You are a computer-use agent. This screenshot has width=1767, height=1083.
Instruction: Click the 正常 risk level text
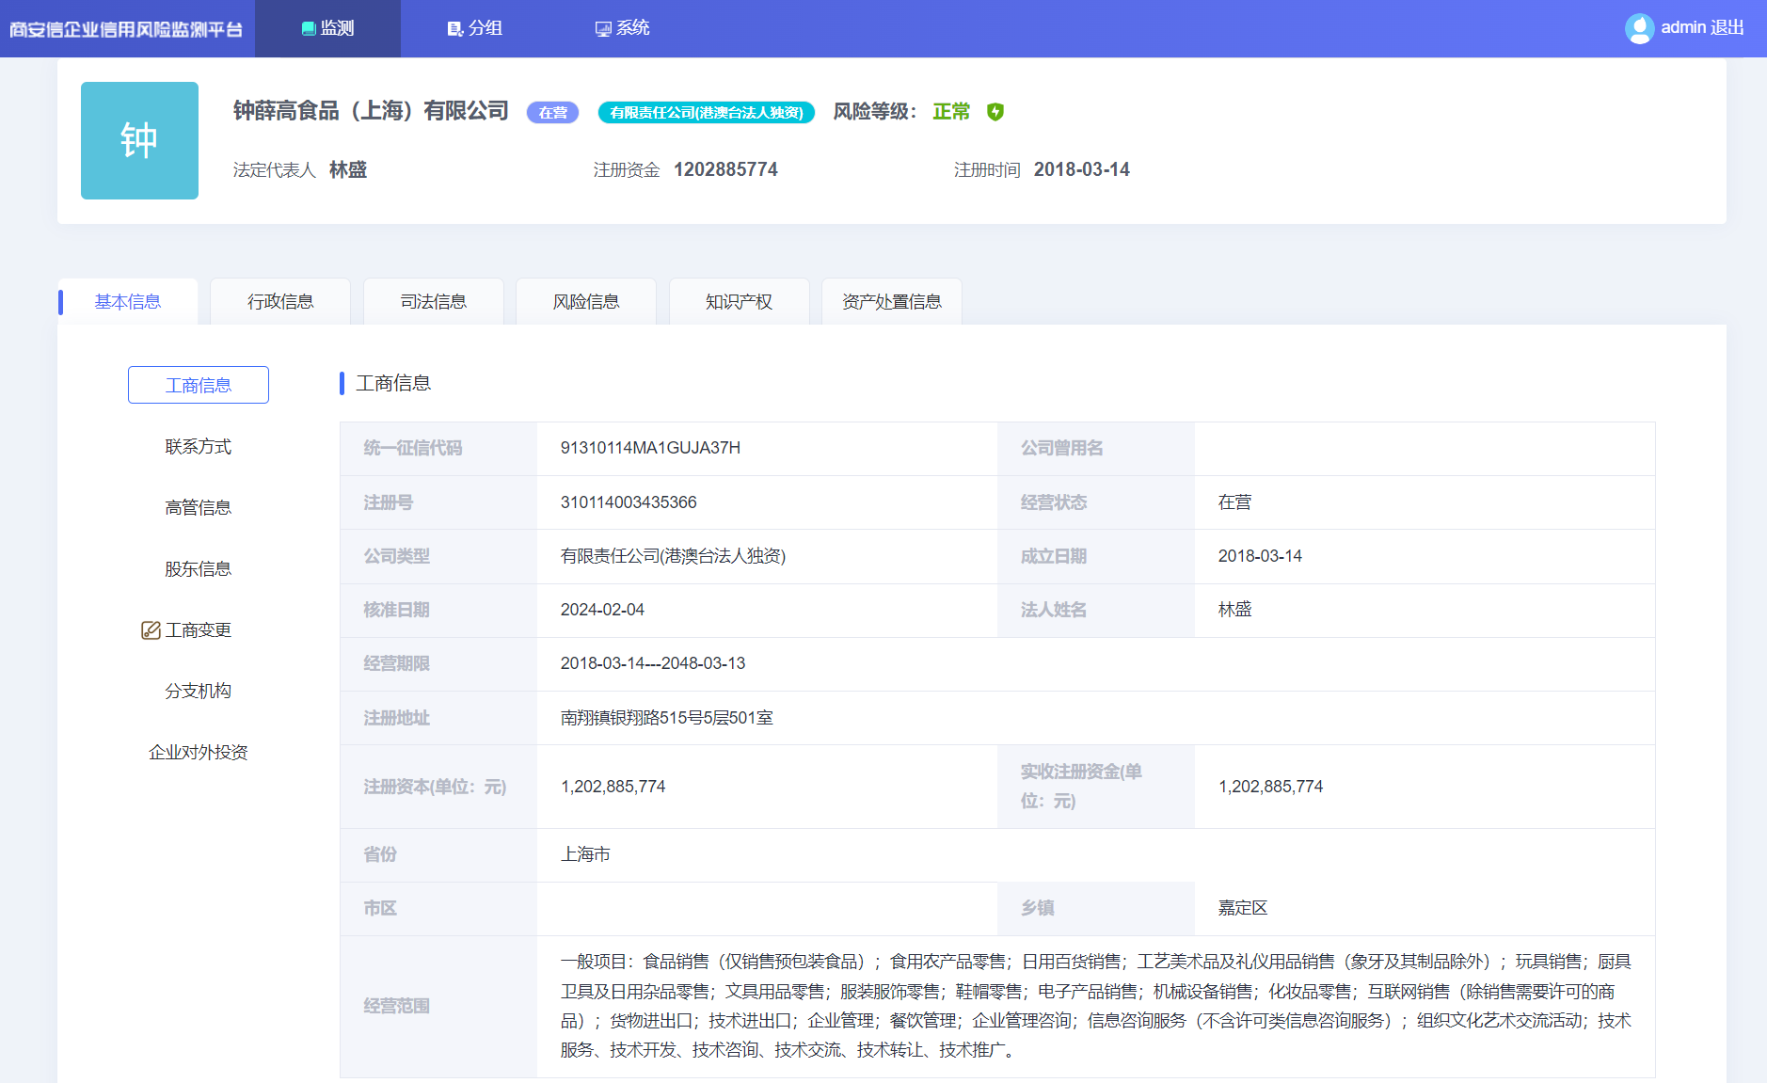click(x=950, y=112)
